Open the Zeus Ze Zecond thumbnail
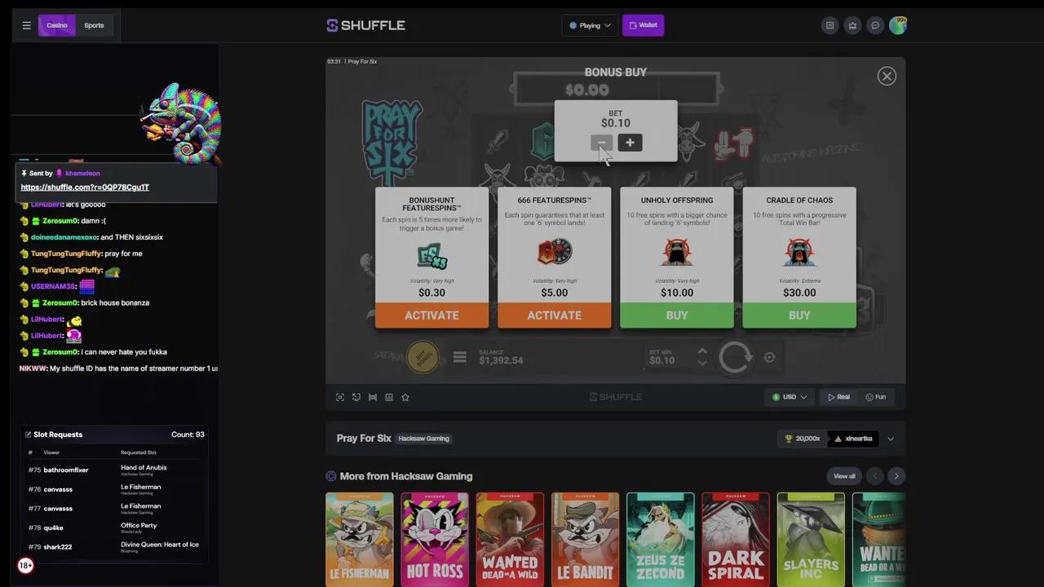The image size is (1044, 587). click(661, 539)
